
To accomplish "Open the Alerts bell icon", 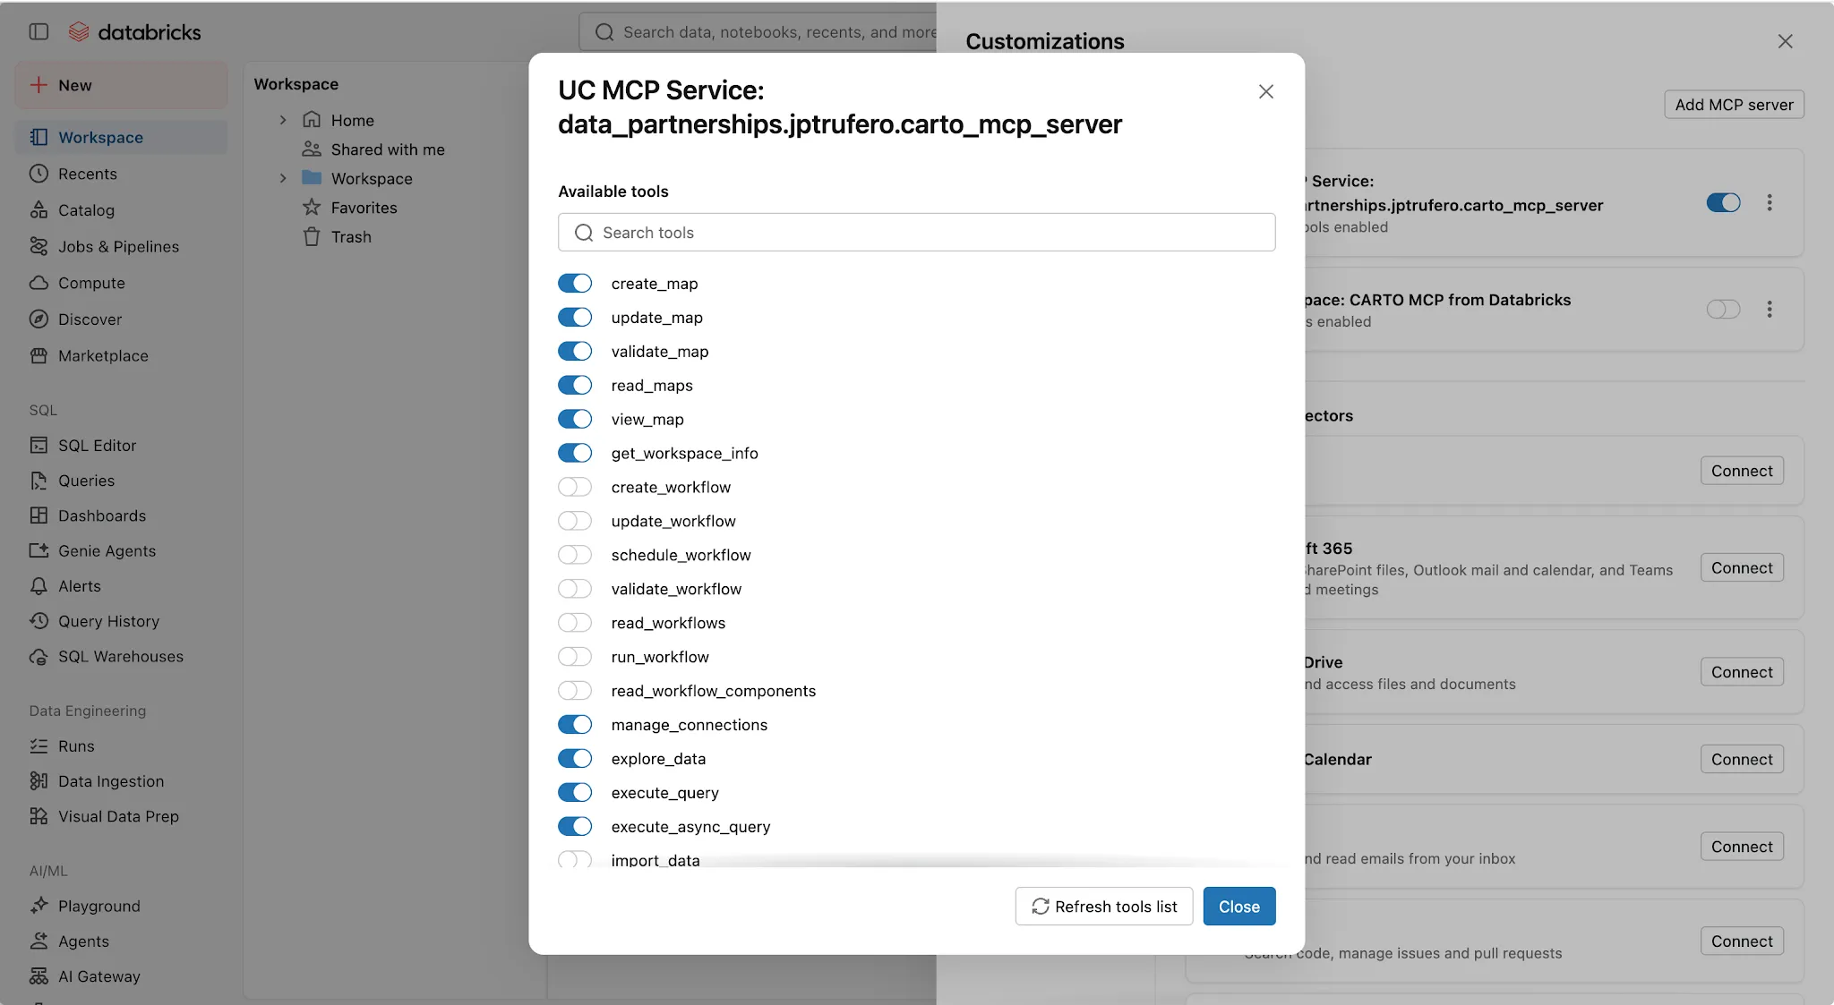I will (x=39, y=586).
